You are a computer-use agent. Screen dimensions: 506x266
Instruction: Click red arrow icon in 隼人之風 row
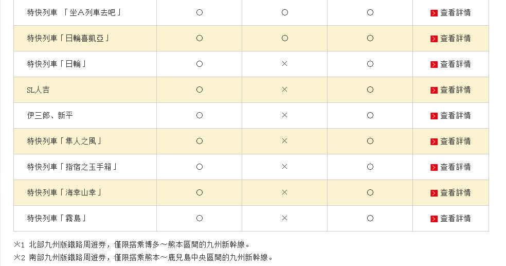(x=434, y=141)
